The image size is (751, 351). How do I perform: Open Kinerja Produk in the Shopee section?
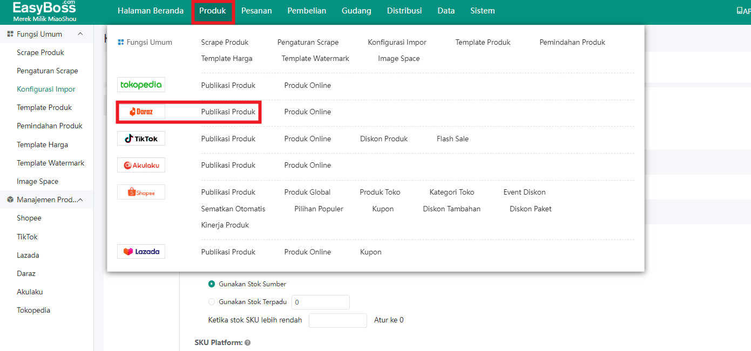tap(225, 225)
